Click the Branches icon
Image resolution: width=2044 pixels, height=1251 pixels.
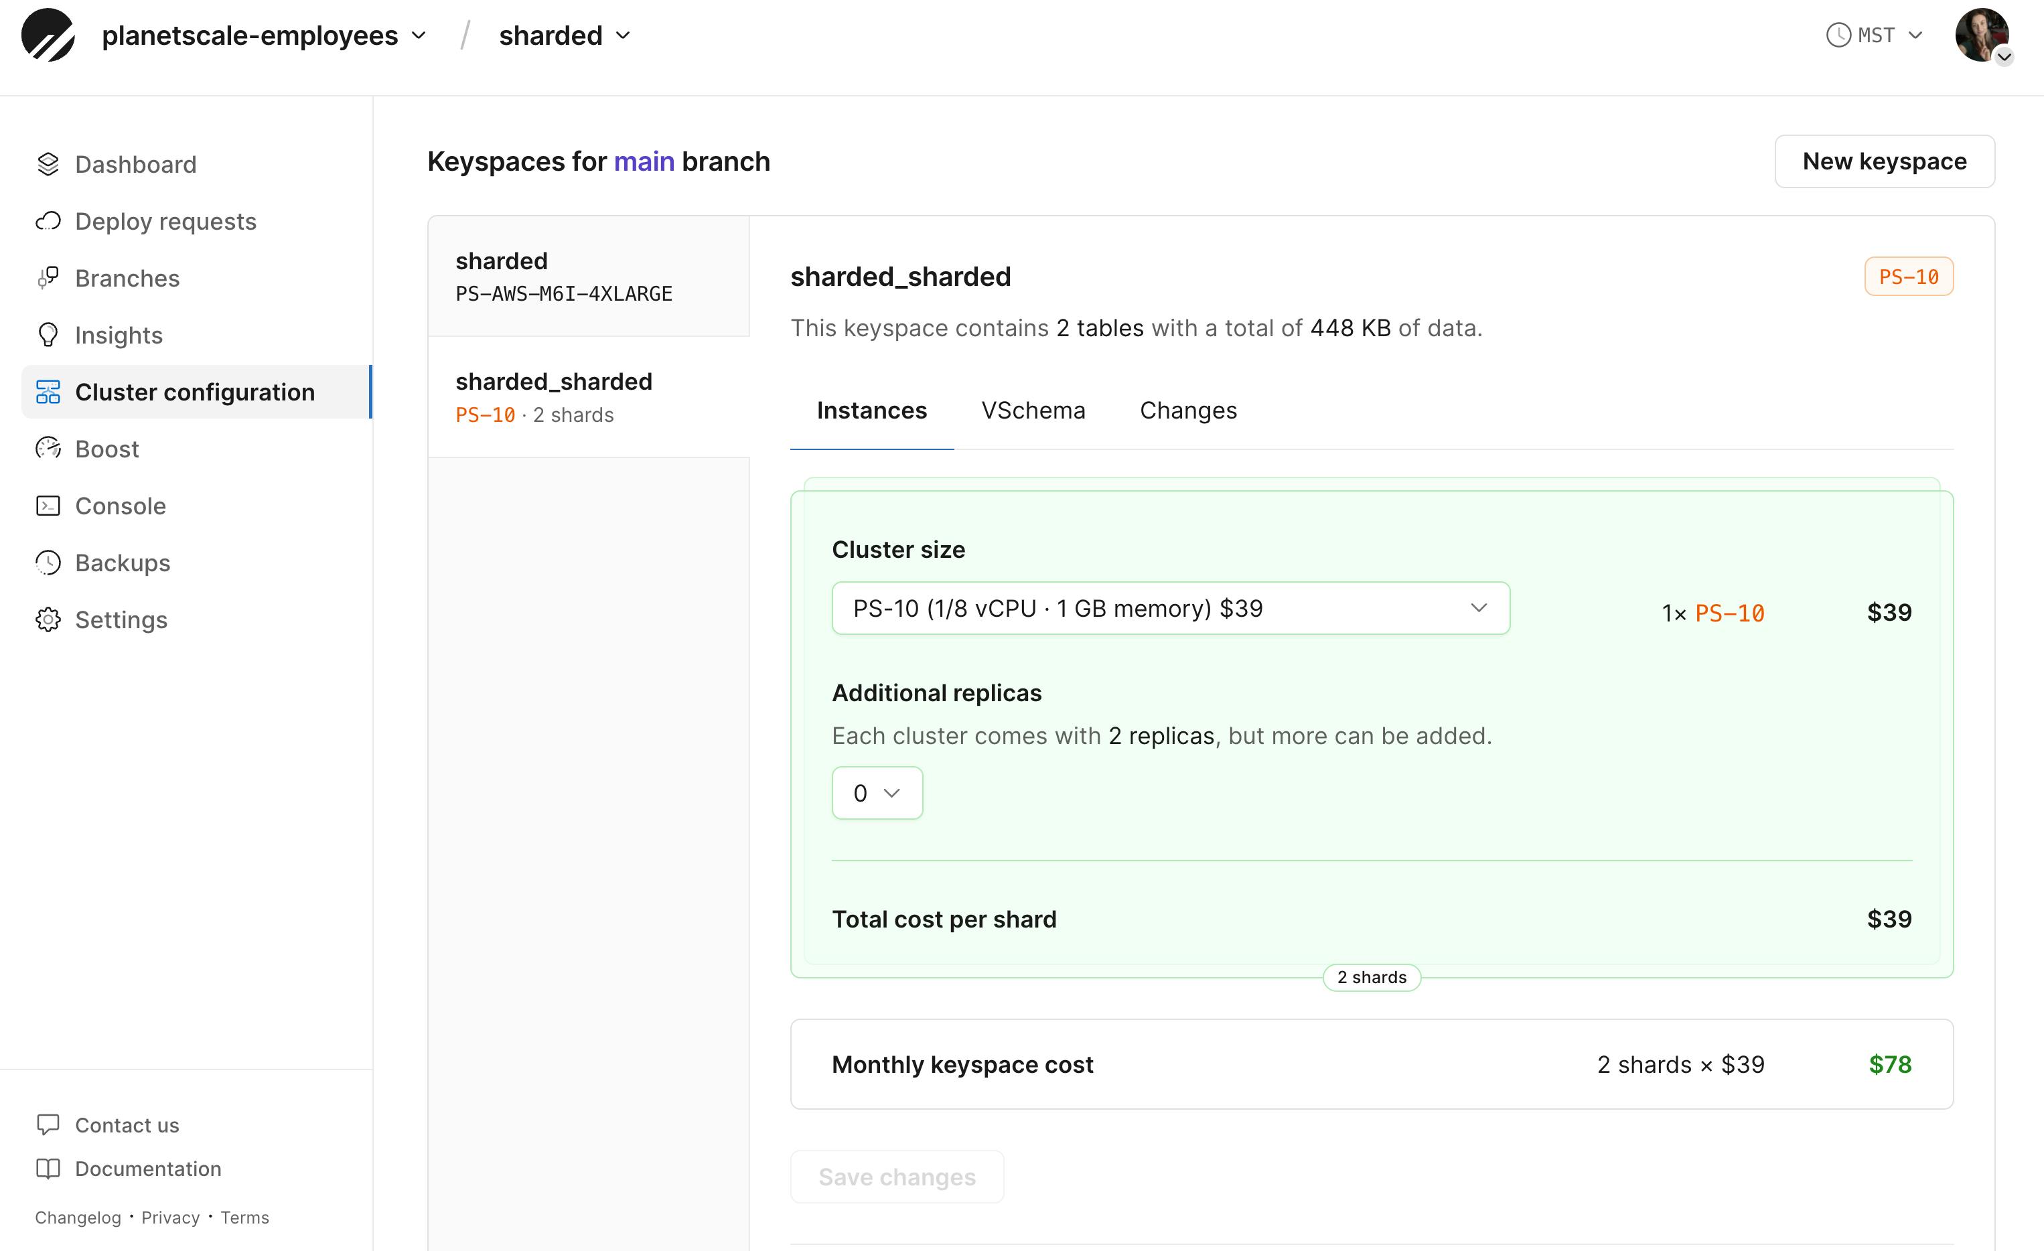pyautogui.click(x=48, y=278)
